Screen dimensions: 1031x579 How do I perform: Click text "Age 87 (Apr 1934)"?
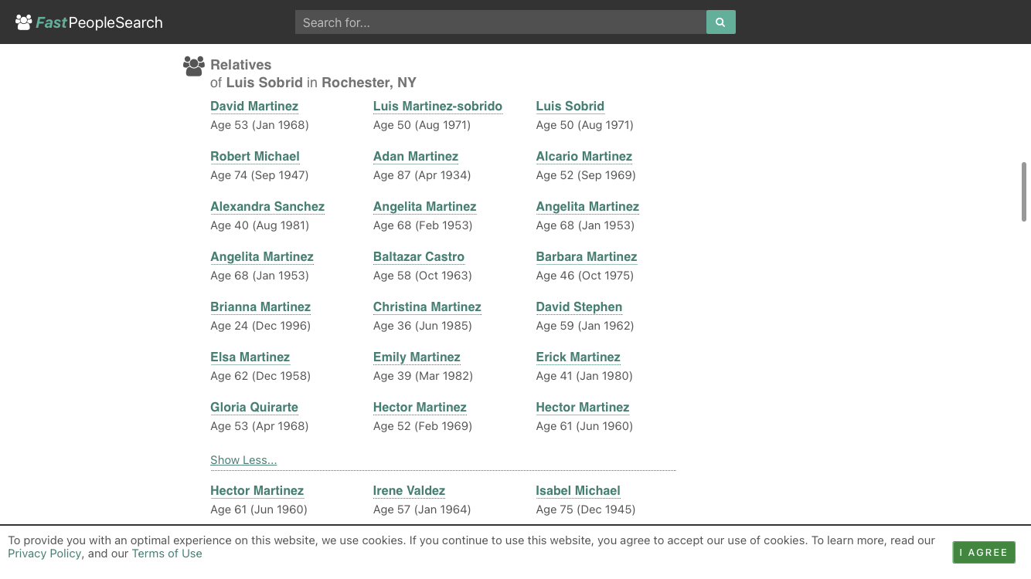[422, 175]
